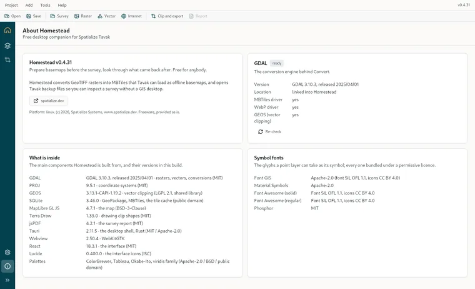Click the Terra Draw row label
The width and height of the screenshot is (475, 289).
pos(40,216)
